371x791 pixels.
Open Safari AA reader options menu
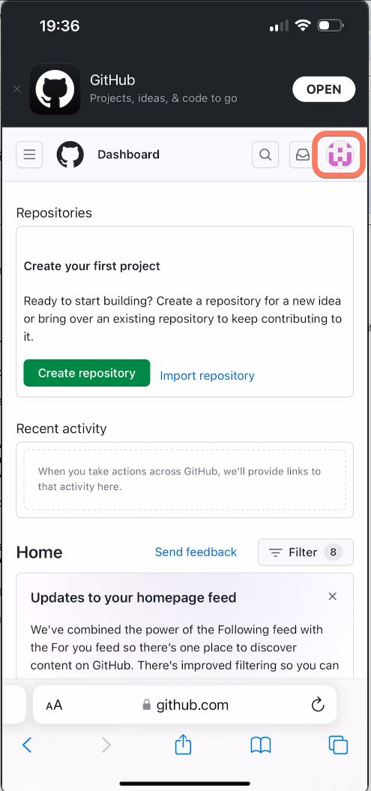pyautogui.click(x=54, y=705)
